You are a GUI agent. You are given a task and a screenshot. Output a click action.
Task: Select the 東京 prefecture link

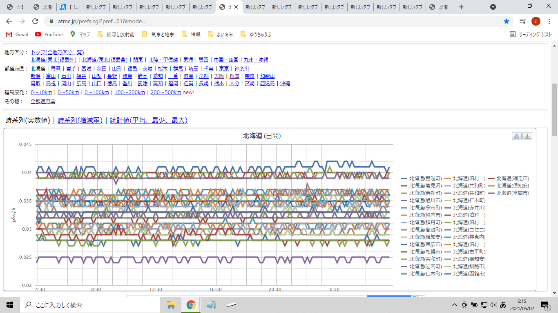pos(224,69)
